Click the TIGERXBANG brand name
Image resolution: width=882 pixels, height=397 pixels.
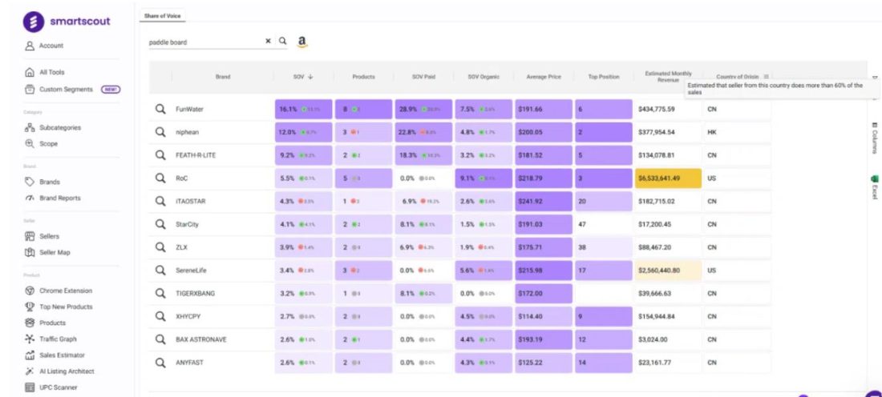point(195,293)
